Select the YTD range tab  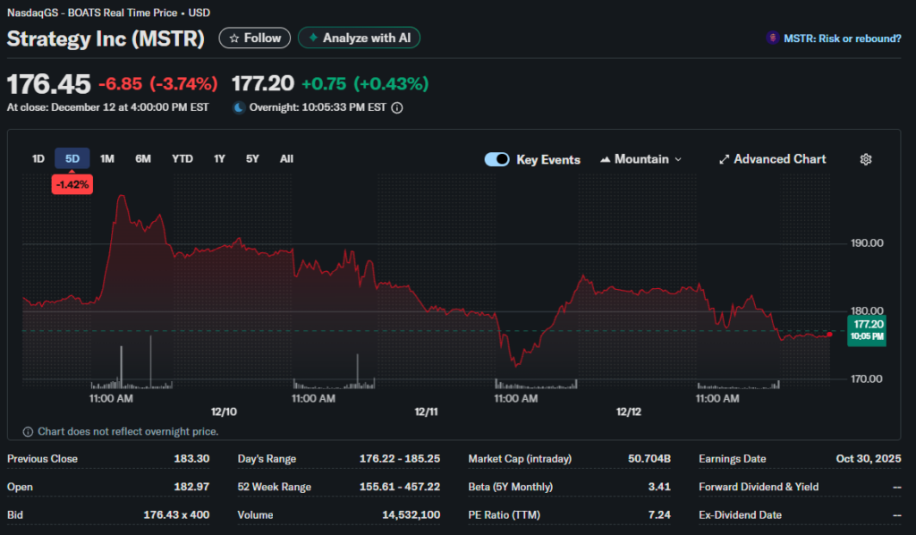coord(182,159)
